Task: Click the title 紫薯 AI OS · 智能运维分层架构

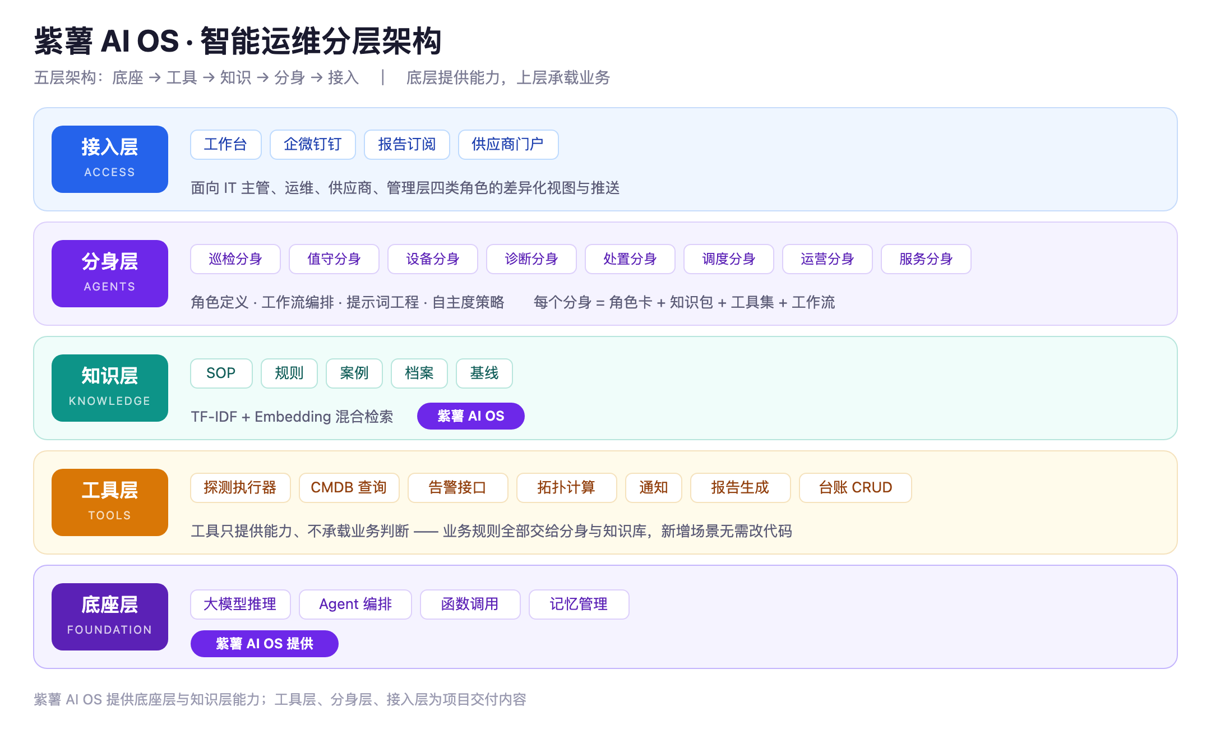Action: [x=238, y=41]
